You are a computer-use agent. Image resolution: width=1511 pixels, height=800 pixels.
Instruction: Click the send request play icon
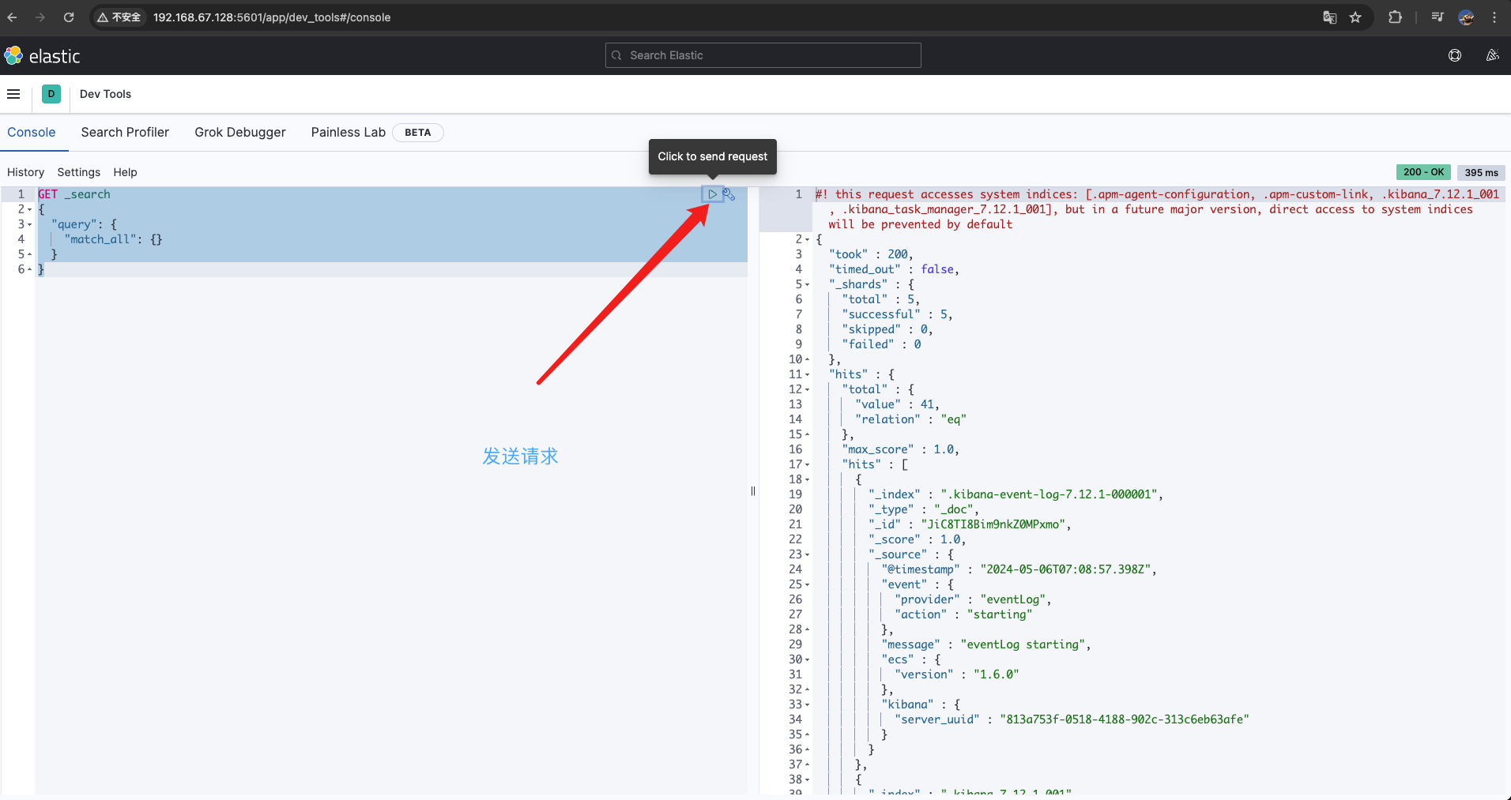712,194
